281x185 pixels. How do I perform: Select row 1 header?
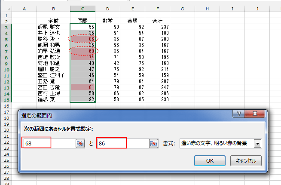click(6, 15)
